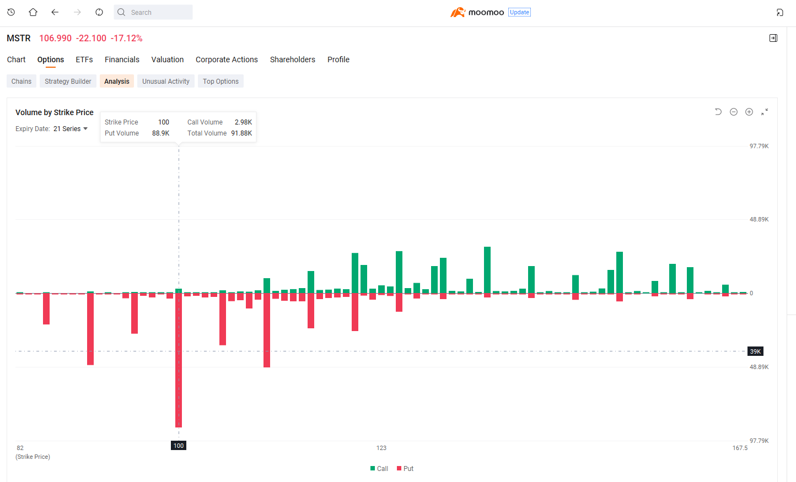This screenshot has width=796, height=482.
Task: Click the Put Volume 88.9K tooltip value
Action: point(161,133)
